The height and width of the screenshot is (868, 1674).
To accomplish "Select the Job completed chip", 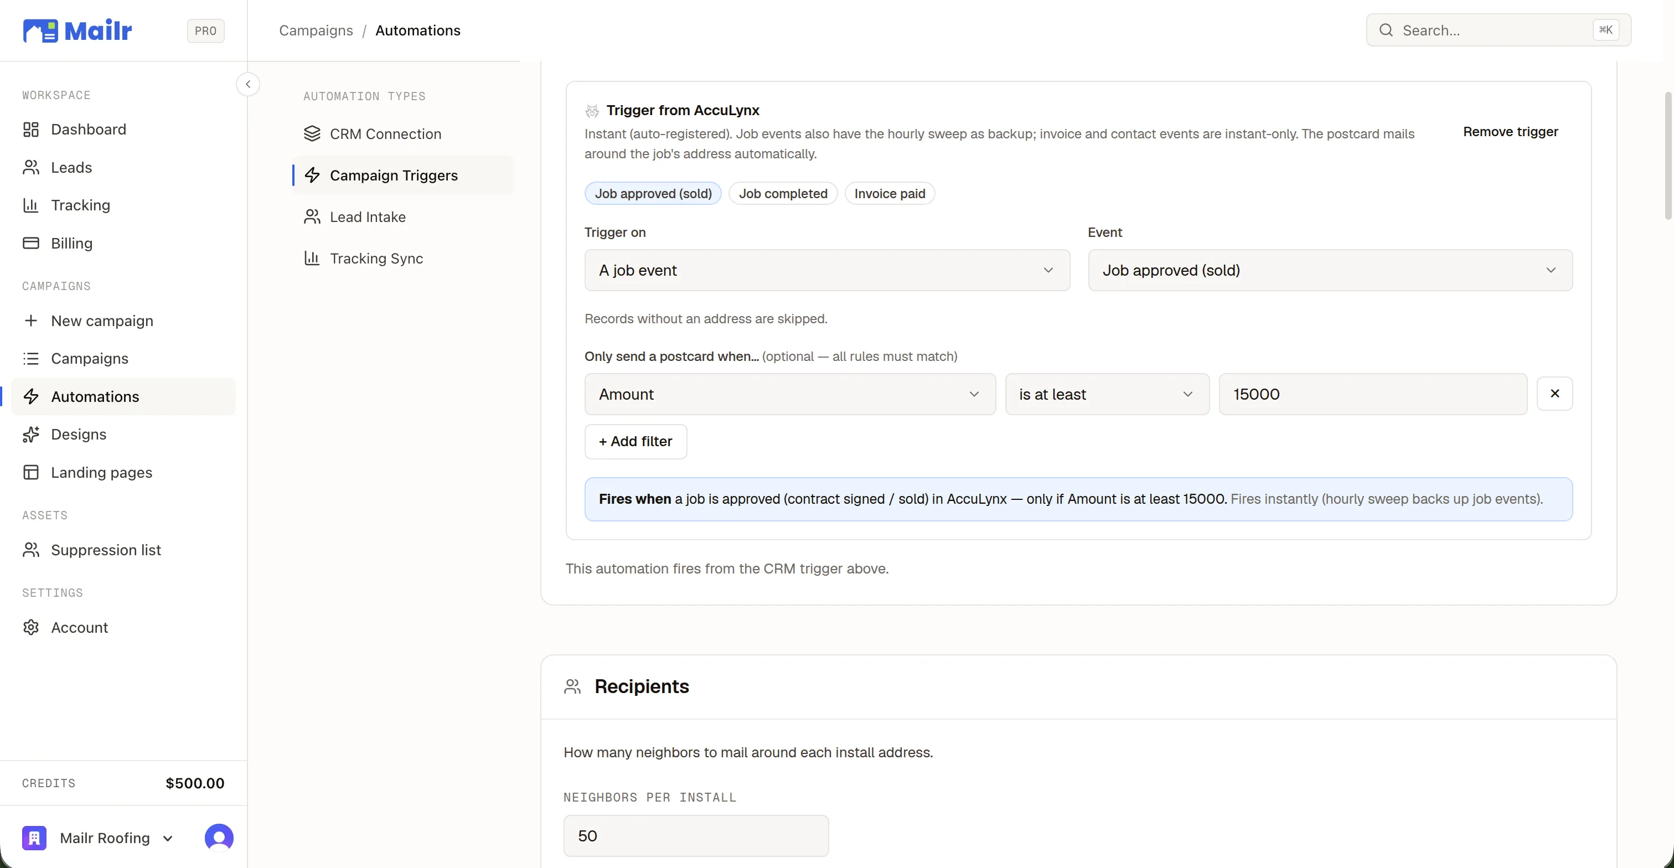I will tap(783, 194).
